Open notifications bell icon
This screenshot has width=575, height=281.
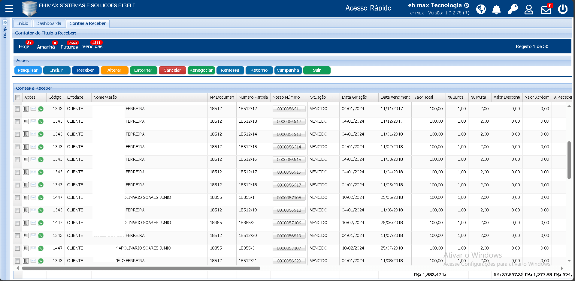496,9
